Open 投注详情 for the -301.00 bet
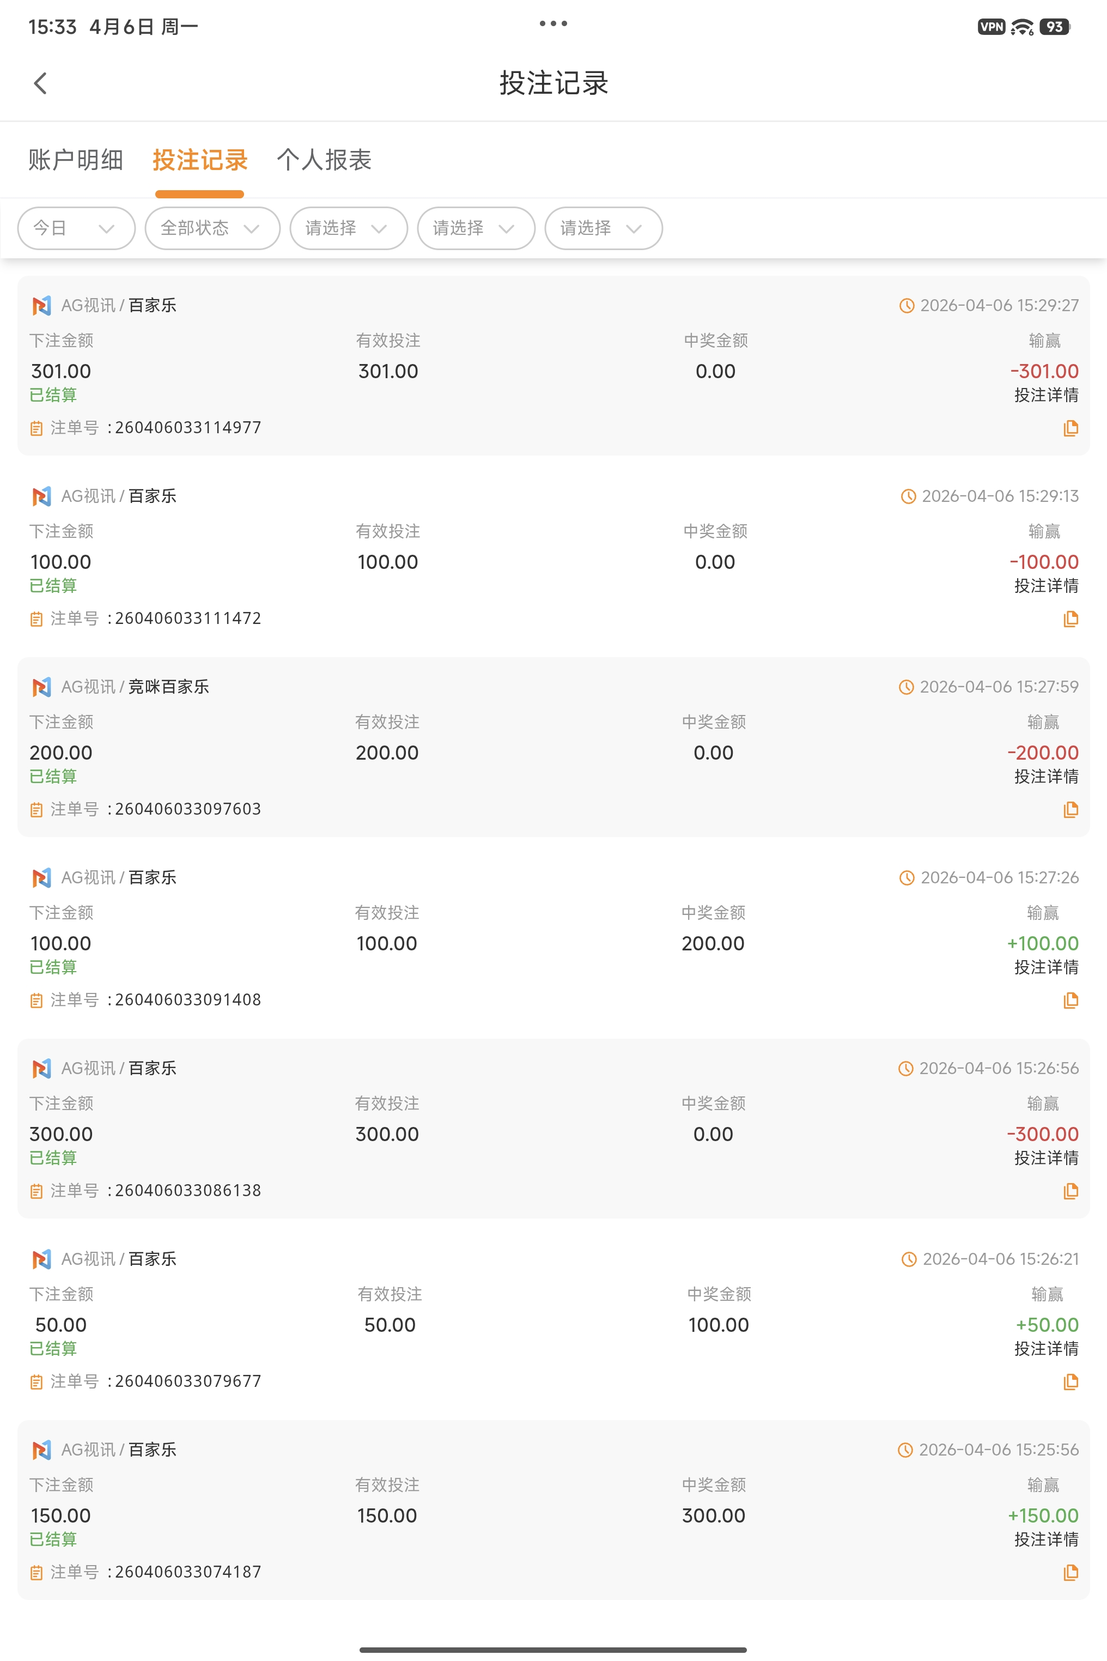 coord(1045,396)
